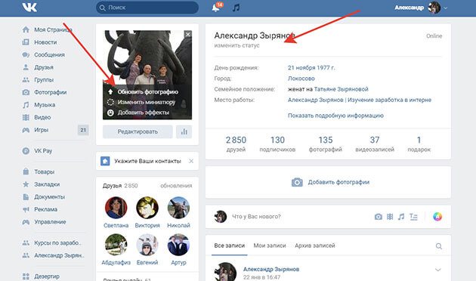Viewport: 476px width, 281px height.
Task: Close the profile photo overlay X
Action: coord(188,34)
